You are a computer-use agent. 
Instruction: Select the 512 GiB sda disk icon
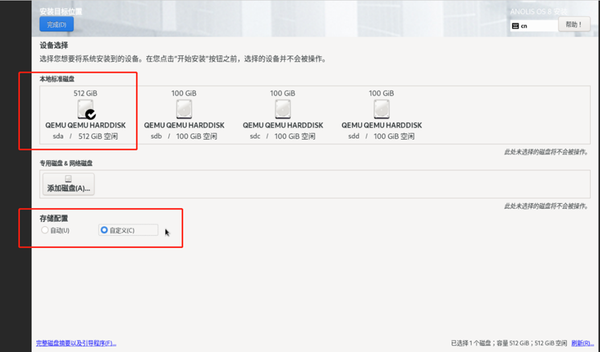pyautogui.click(x=85, y=109)
